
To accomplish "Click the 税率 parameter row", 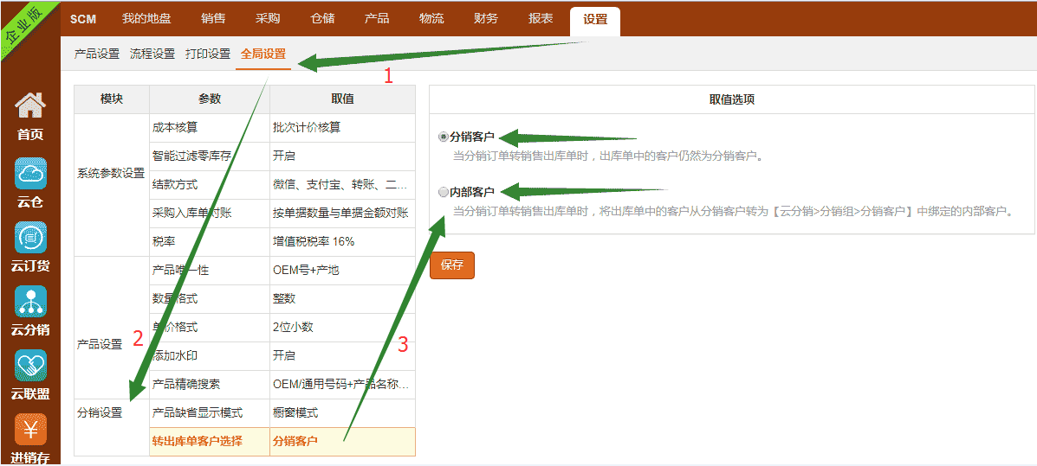I will tap(164, 241).
